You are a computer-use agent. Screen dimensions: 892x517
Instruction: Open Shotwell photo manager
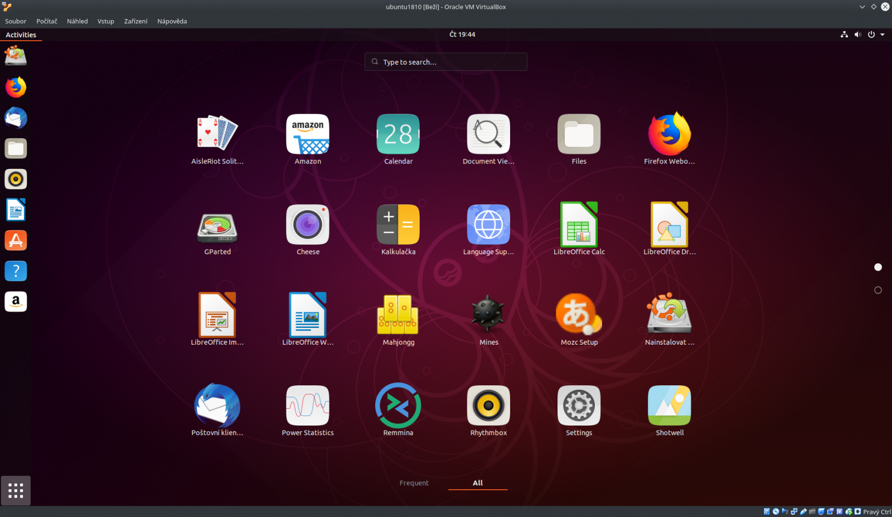click(x=669, y=405)
